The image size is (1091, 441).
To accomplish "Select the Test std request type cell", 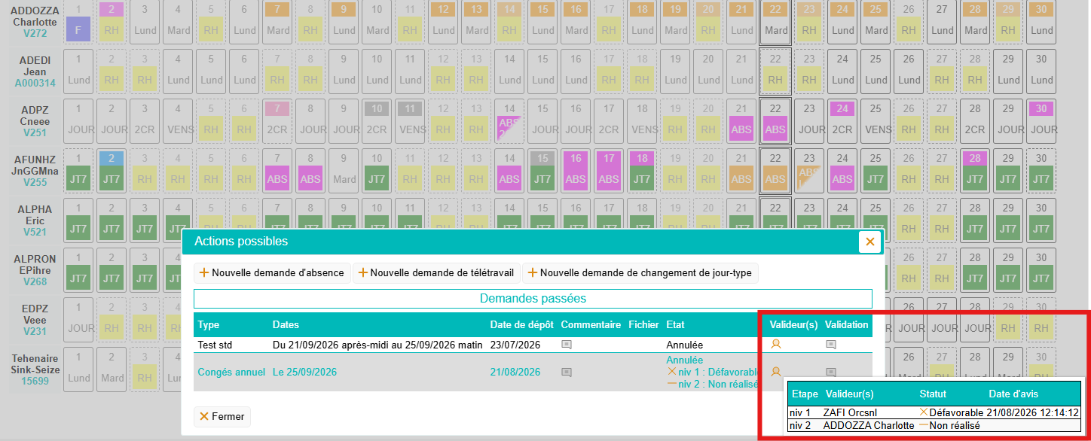I will (215, 345).
